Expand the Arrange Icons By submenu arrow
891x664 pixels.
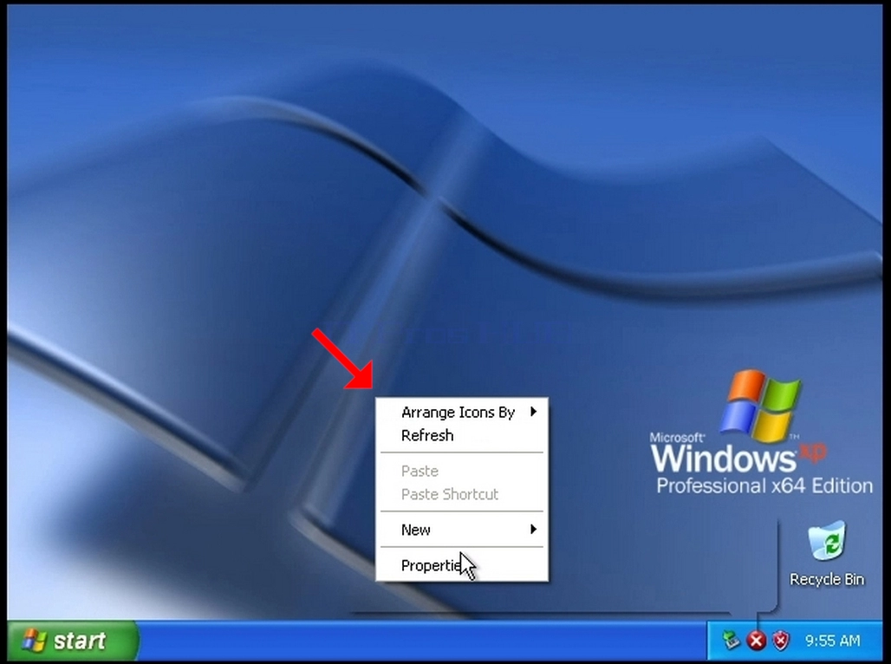pos(533,412)
